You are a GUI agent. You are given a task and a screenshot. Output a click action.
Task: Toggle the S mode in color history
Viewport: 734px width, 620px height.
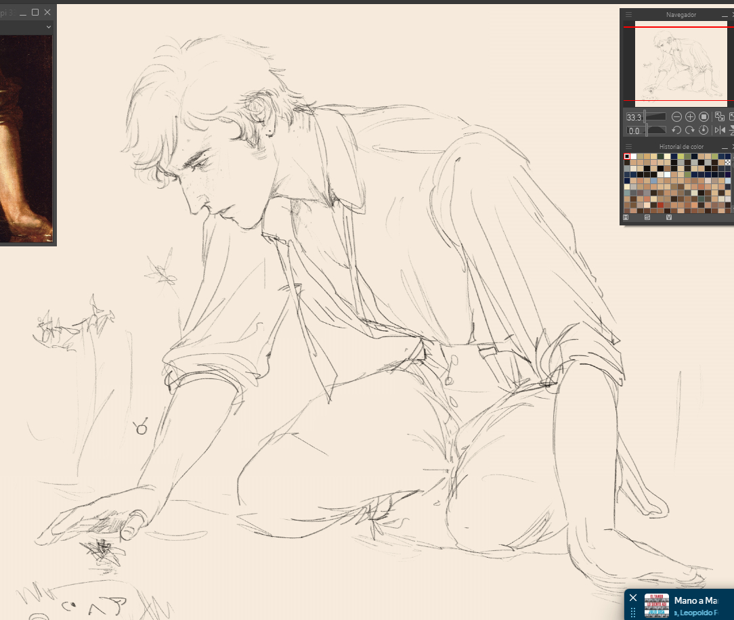[x=647, y=218]
